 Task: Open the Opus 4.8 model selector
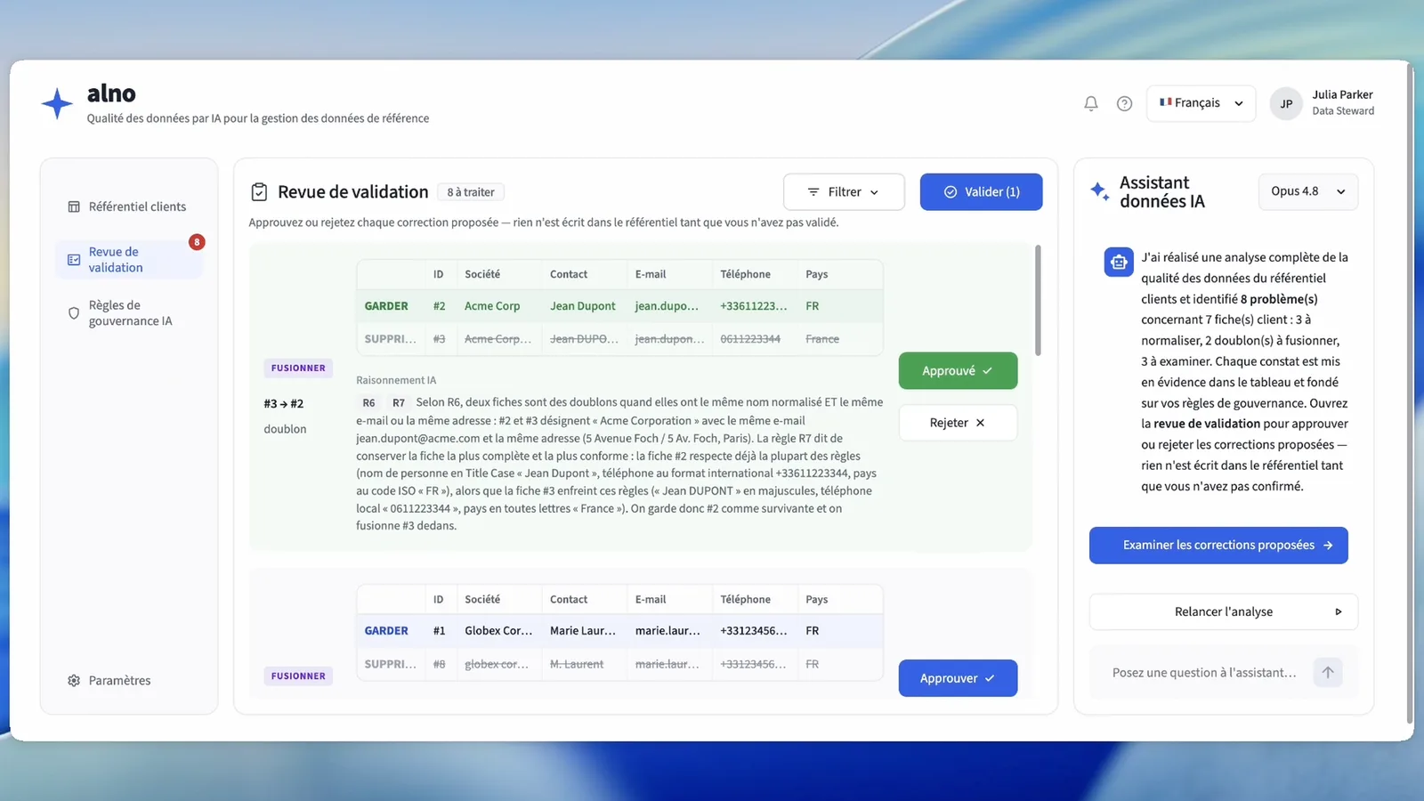(1307, 191)
